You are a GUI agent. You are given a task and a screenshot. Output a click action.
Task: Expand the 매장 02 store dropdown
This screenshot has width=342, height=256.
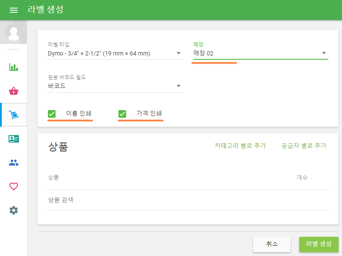(261, 53)
